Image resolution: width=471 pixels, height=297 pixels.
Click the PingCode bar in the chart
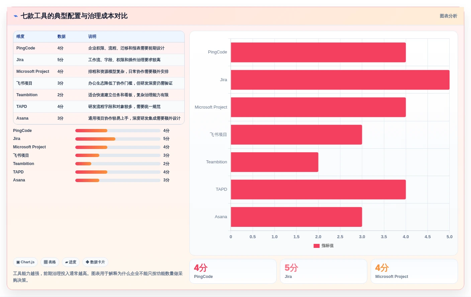tap(318, 52)
